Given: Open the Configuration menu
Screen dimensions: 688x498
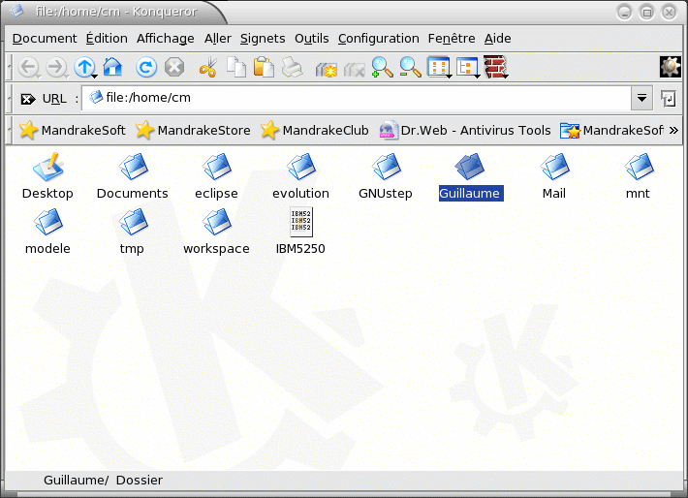Looking at the screenshot, I should [x=378, y=39].
